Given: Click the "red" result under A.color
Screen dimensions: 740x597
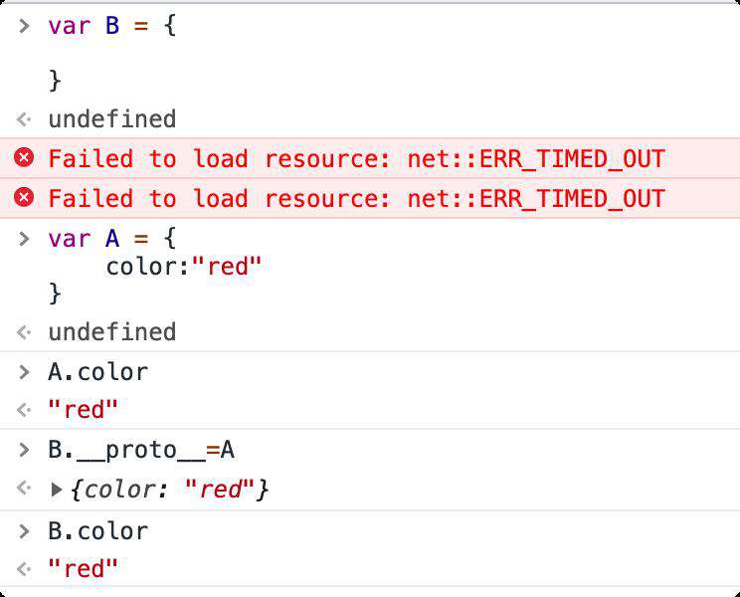Looking at the screenshot, I should click(83, 410).
